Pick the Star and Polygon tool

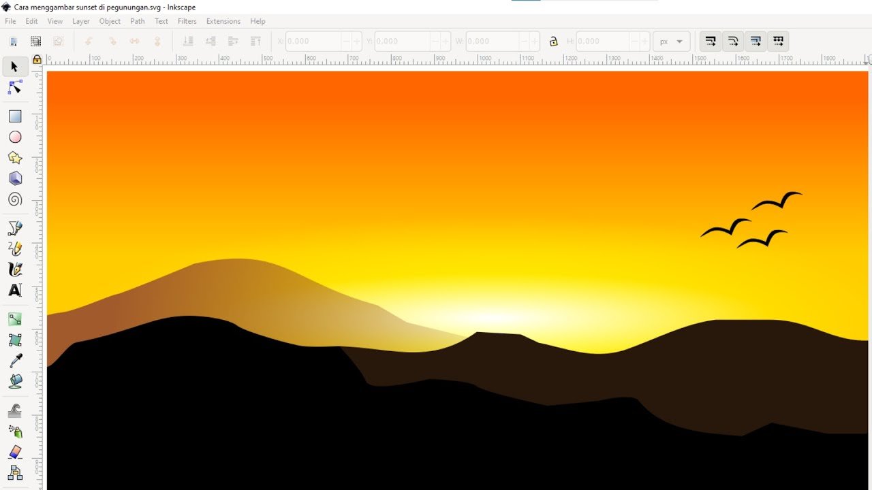coord(15,158)
